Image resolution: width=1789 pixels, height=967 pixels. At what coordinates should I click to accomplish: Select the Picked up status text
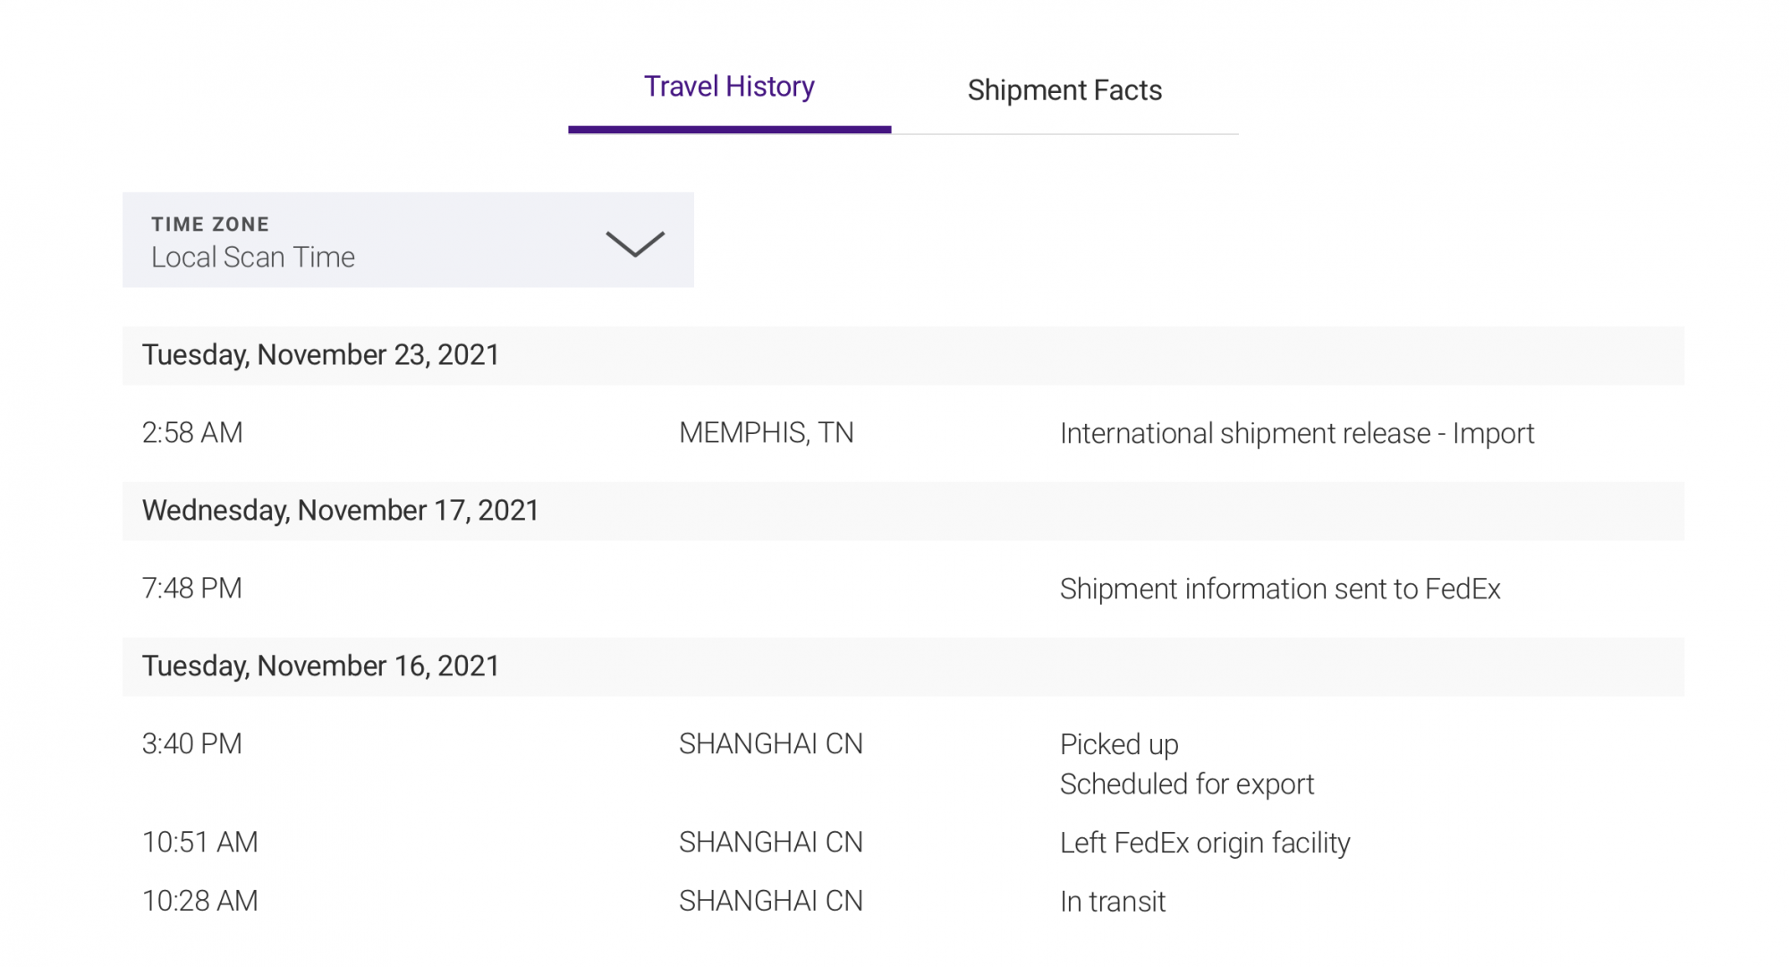point(1119,745)
